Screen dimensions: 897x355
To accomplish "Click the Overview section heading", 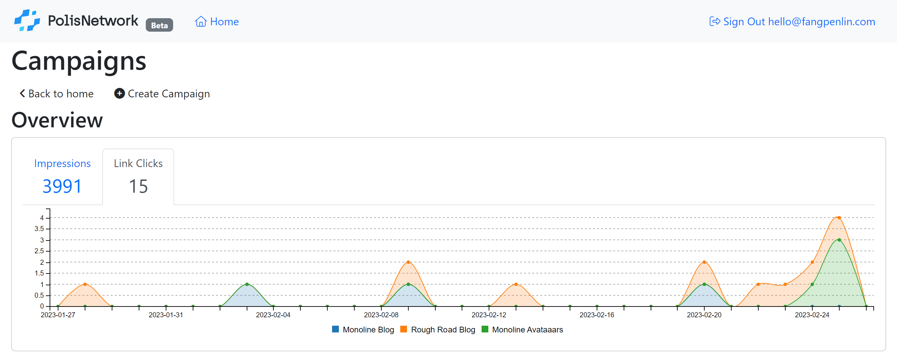I will point(57,120).
